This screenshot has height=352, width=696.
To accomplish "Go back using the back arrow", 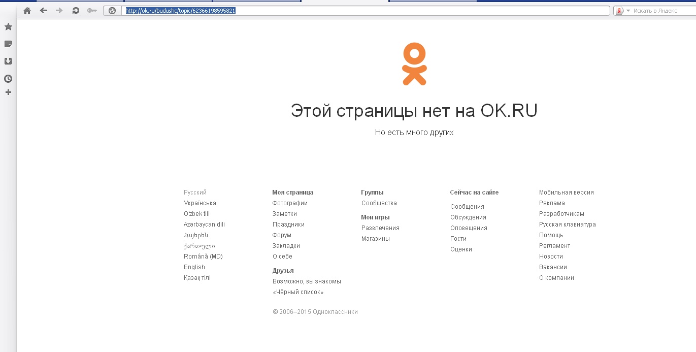I will 44,11.
